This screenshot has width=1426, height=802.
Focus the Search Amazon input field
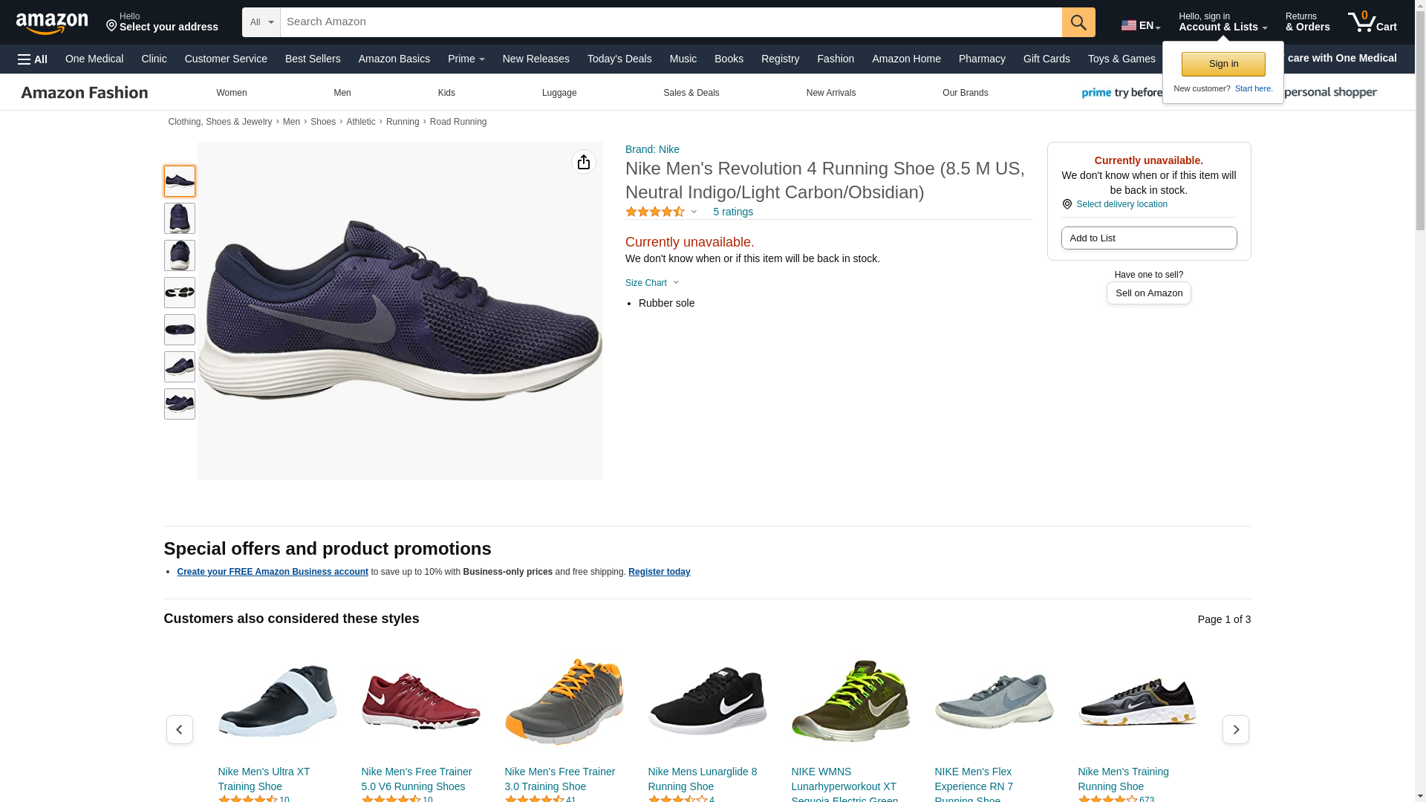[670, 22]
